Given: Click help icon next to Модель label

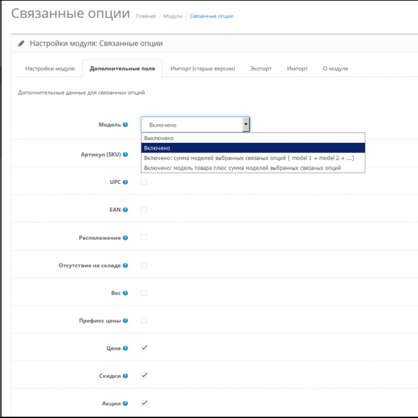Looking at the screenshot, I should pyautogui.click(x=125, y=125).
